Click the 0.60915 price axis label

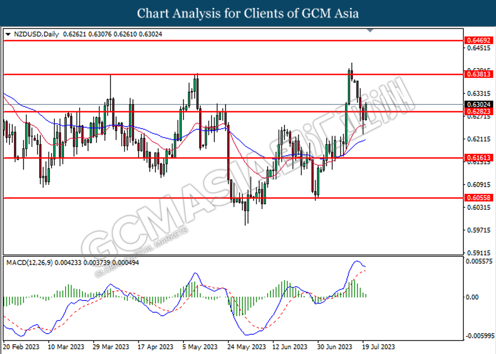tap(479, 184)
